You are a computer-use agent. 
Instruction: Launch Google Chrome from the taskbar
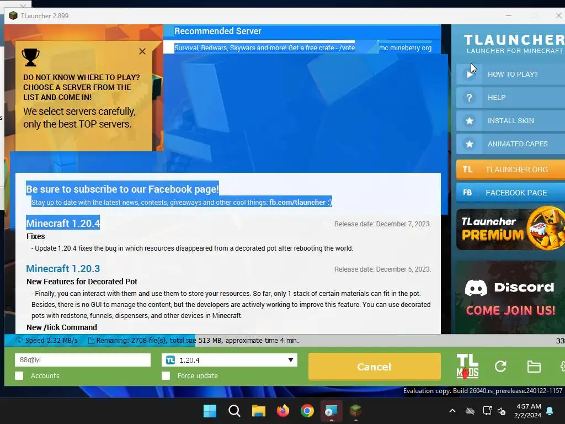[x=307, y=411]
